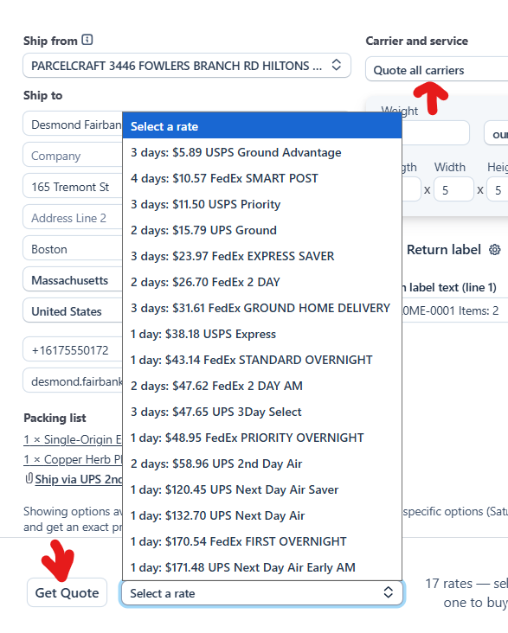Select $43.14 FedEx STANDARD OVERNIGHT rate

(x=262, y=360)
